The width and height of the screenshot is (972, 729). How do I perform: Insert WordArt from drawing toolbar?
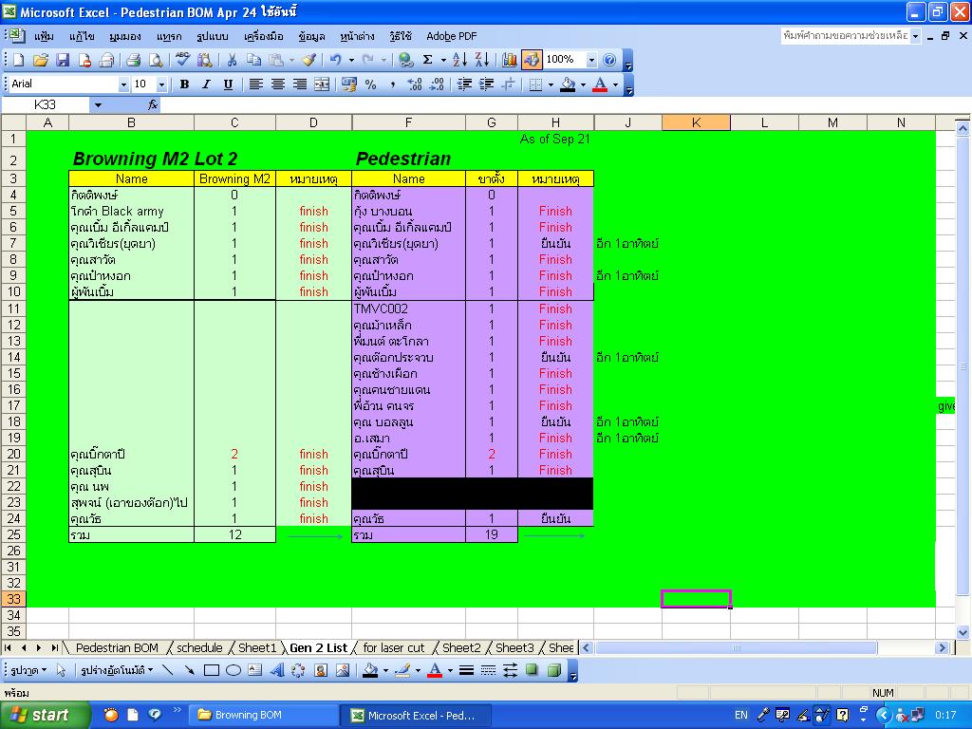click(x=277, y=670)
